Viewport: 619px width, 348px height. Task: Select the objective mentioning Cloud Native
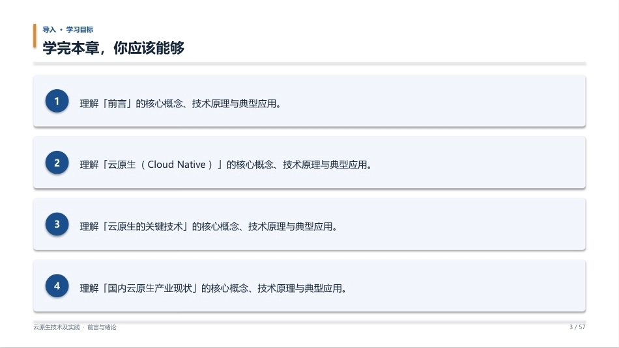point(226,165)
